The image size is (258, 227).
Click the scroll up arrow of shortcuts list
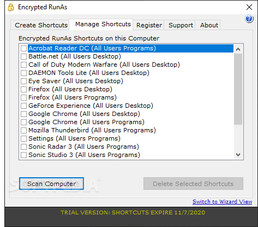pos(238,49)
